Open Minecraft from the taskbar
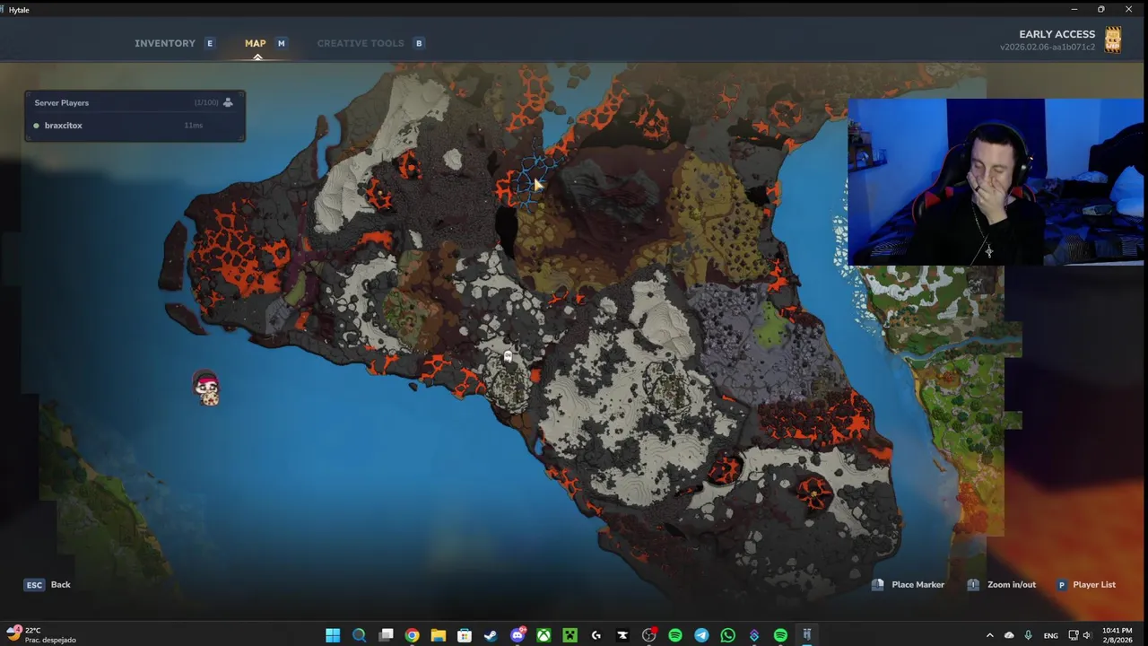Viewport: 1148px width, 646px height. (x=570, y=635)
